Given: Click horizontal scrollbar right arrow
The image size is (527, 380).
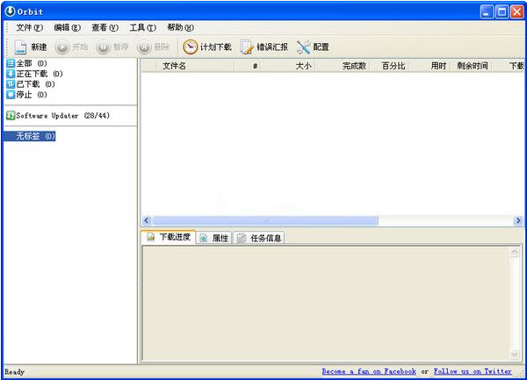Looking at the screenshot, I should coord(518,220).
